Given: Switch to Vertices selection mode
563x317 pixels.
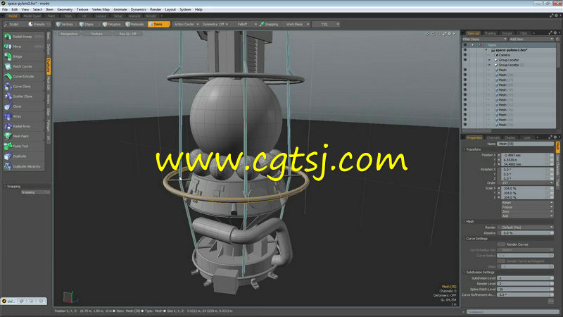Looking at the screenshot, I should tap(65, 25).
